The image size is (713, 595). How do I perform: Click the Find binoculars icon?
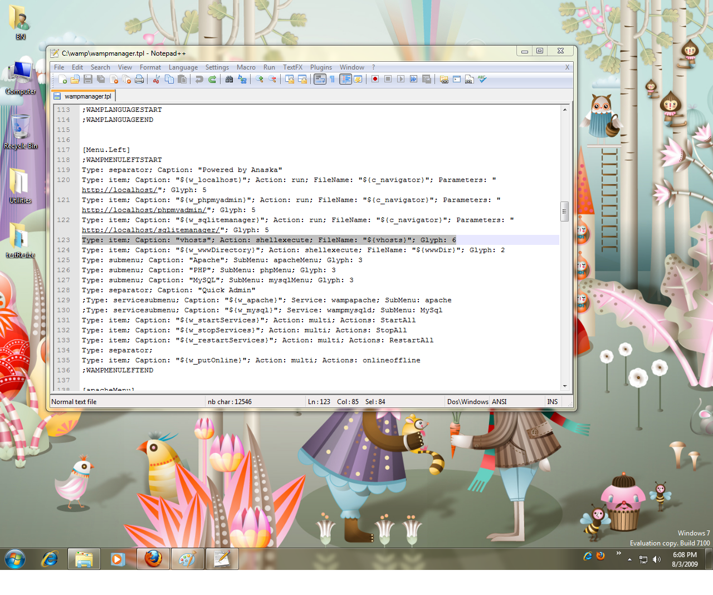(229, 80)
